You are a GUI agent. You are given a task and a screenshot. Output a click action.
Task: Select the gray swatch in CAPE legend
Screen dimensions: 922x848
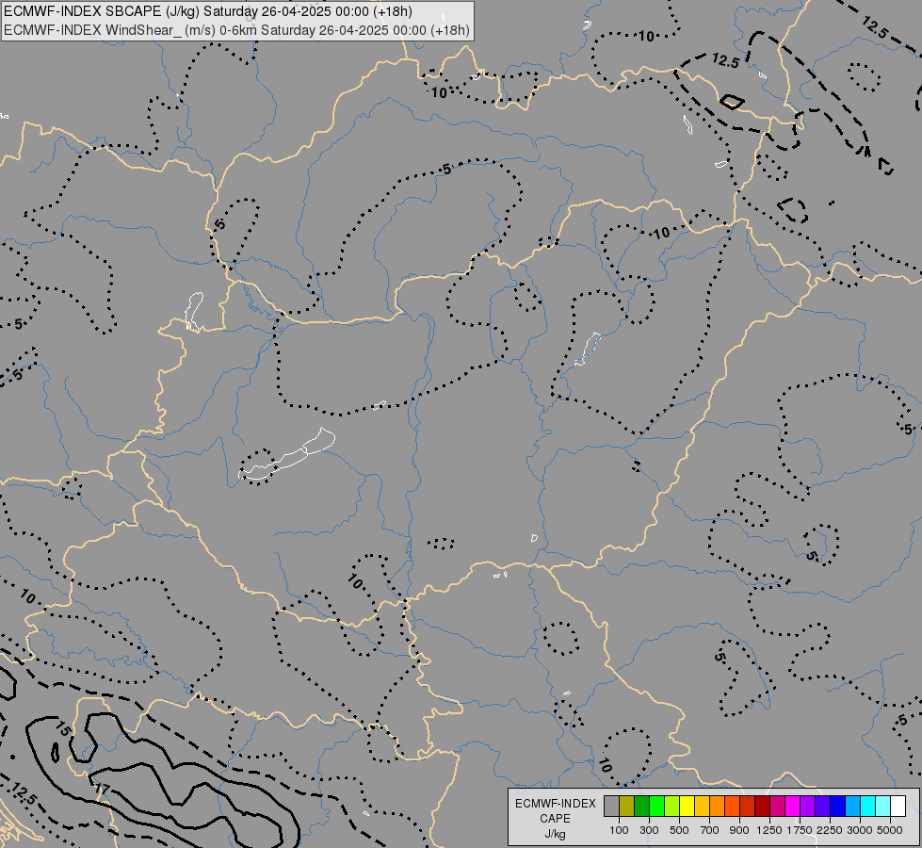pos(611,806)
